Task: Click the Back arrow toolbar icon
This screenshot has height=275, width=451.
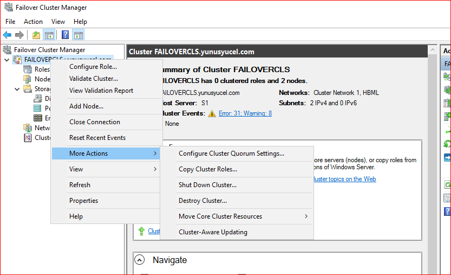Action: [7, 35]
